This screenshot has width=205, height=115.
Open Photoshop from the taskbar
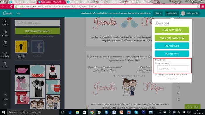pos(143,112)
